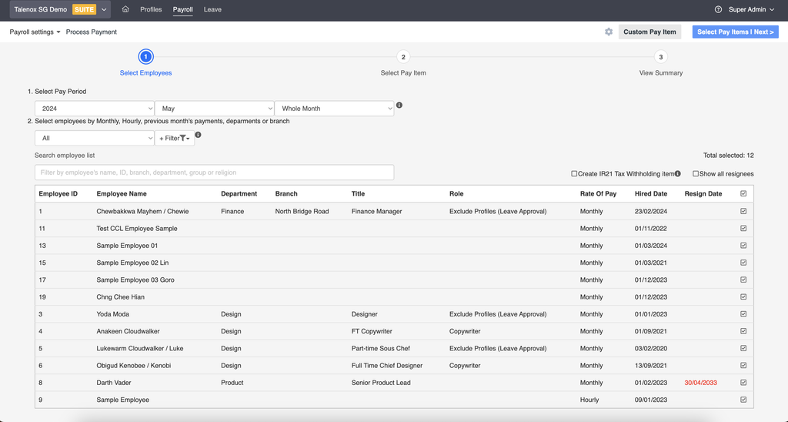This screenshot has width=788, height=422.
Task: Click Select Pay Items | Next button
Action: (735, 32)
